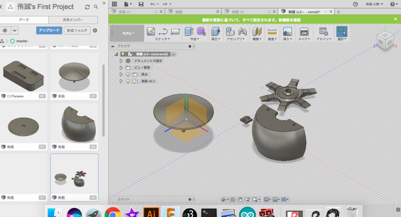The width and height of the screenshot is (401, 217).
Task: Click the 新規フォルダ button
Action: click(77, 30)
